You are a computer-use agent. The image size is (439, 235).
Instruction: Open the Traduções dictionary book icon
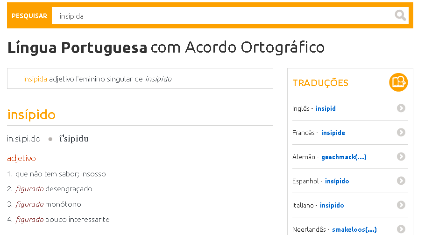[x=398, y=82]
